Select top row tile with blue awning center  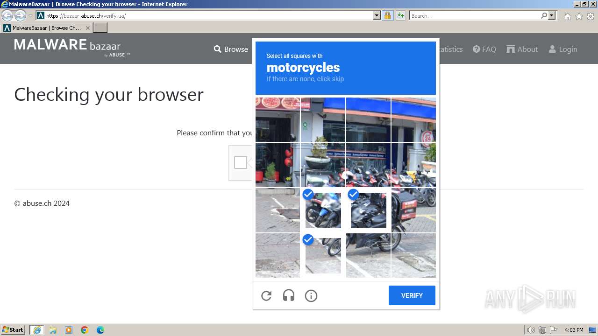pyautogui.click(x=368, y=119)
